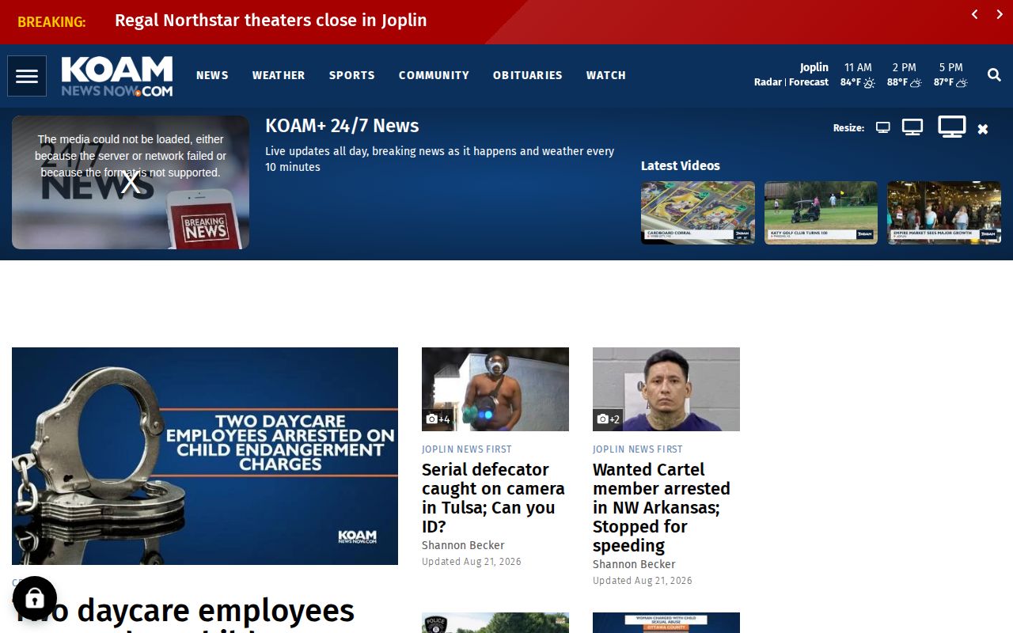
Task: View 11 AM forecast of 84°F
Action: tap(858, 75)
